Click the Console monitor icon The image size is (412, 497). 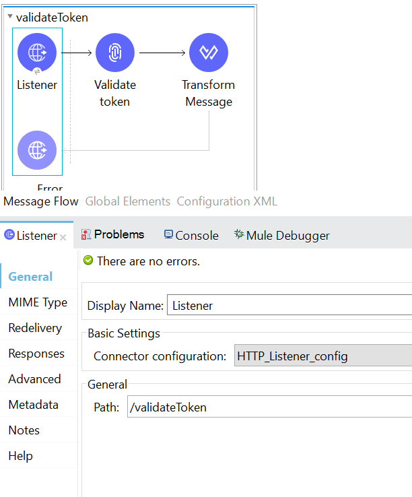168,234
